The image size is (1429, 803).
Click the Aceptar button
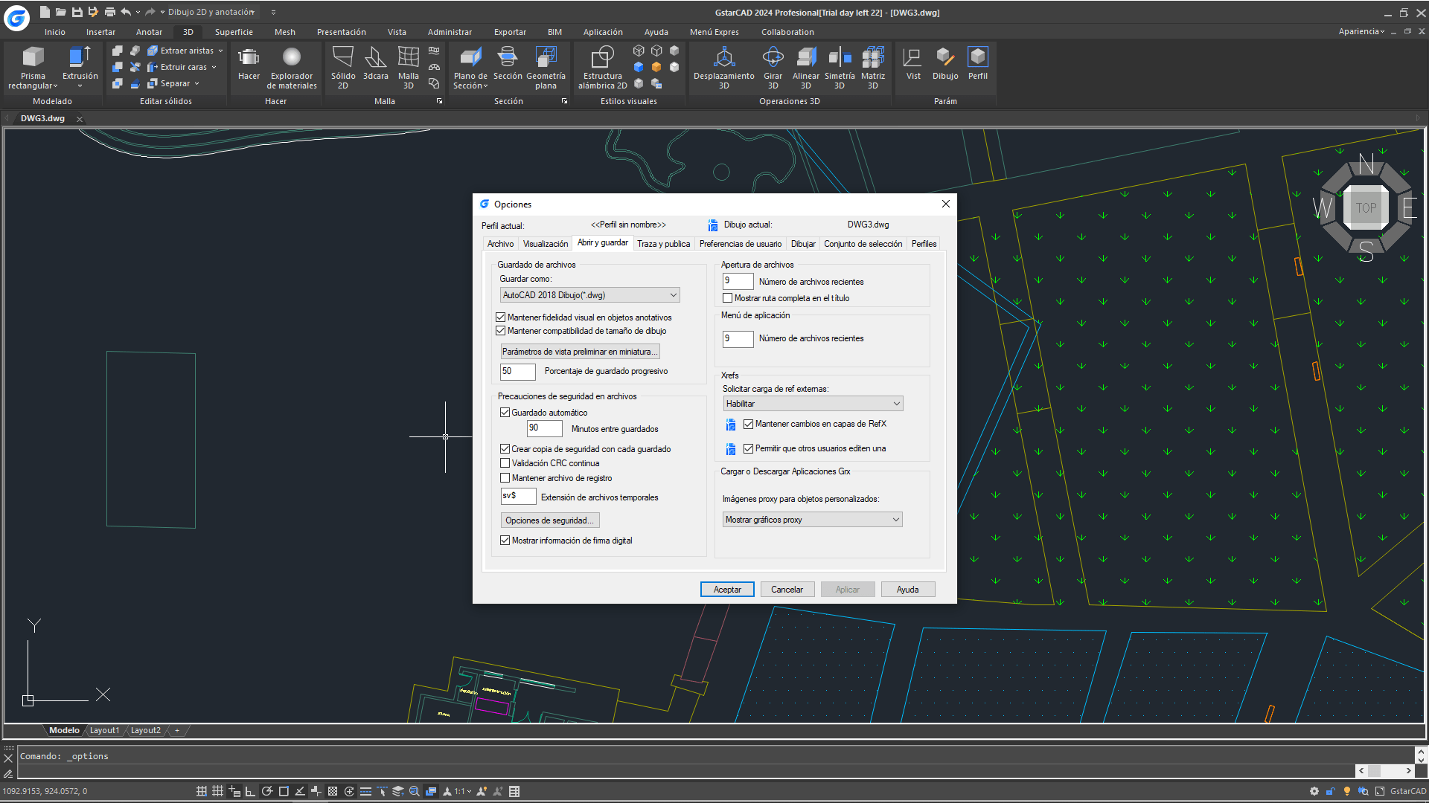(x=727, y=590)
